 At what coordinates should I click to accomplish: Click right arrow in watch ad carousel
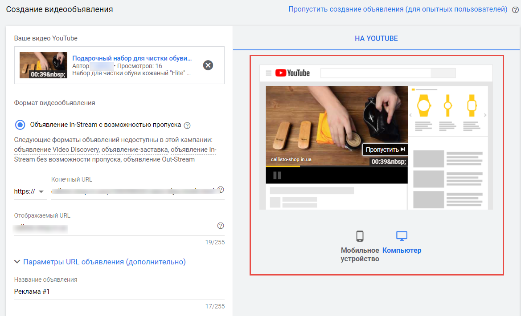[x=485, y=115]
